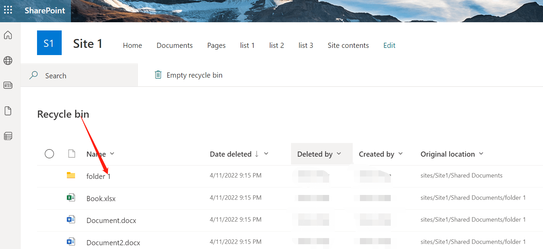Click Book.xlsx original location path
Viewport: 543px width, 249px height.
pos(473,198)
